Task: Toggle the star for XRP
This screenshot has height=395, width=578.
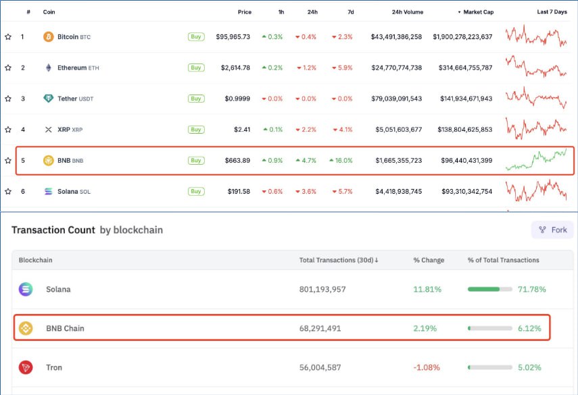Action: 8,130
